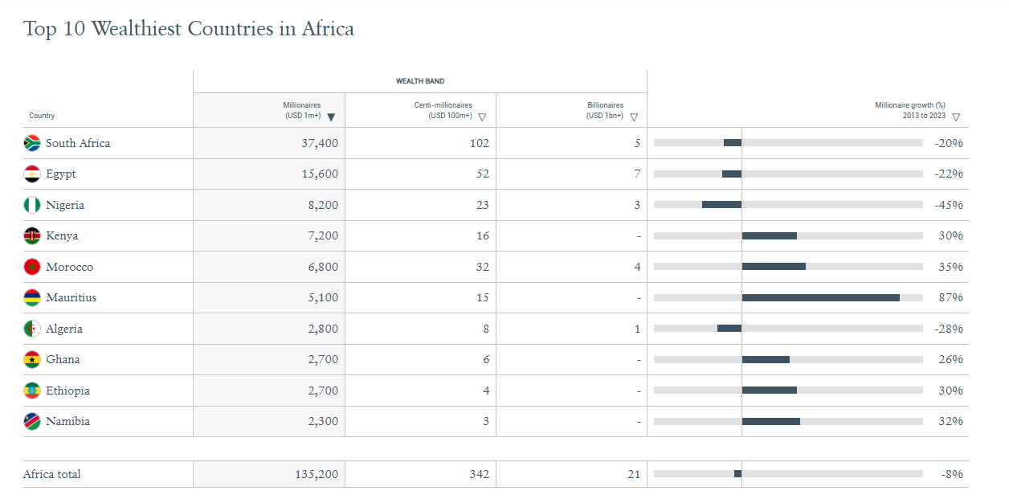Viewport: 1009px width, 499px height.
Task: Click the Ethiopia flag icon
Action: click(32, 391)
